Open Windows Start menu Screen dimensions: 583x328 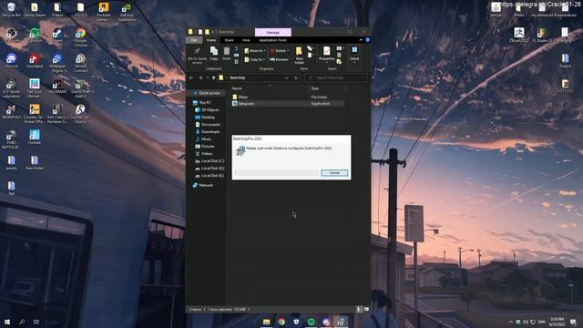(x=7, y=322)
